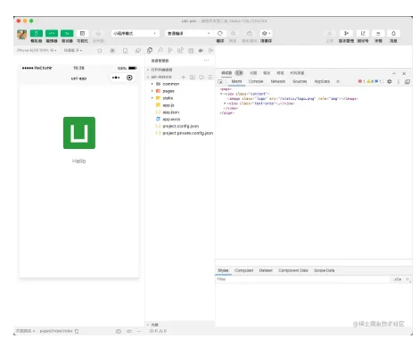Screen dimensions: 419x347
Task: Open the hot reload dropdown
Action: tap(73, 50)
